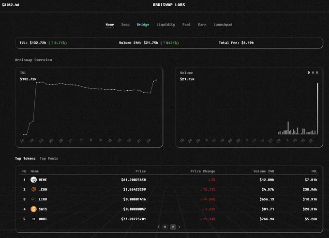The height and width of the screenshot is (238, 329).
Task: Click the ORDI token name
Action: click(43, 219)
